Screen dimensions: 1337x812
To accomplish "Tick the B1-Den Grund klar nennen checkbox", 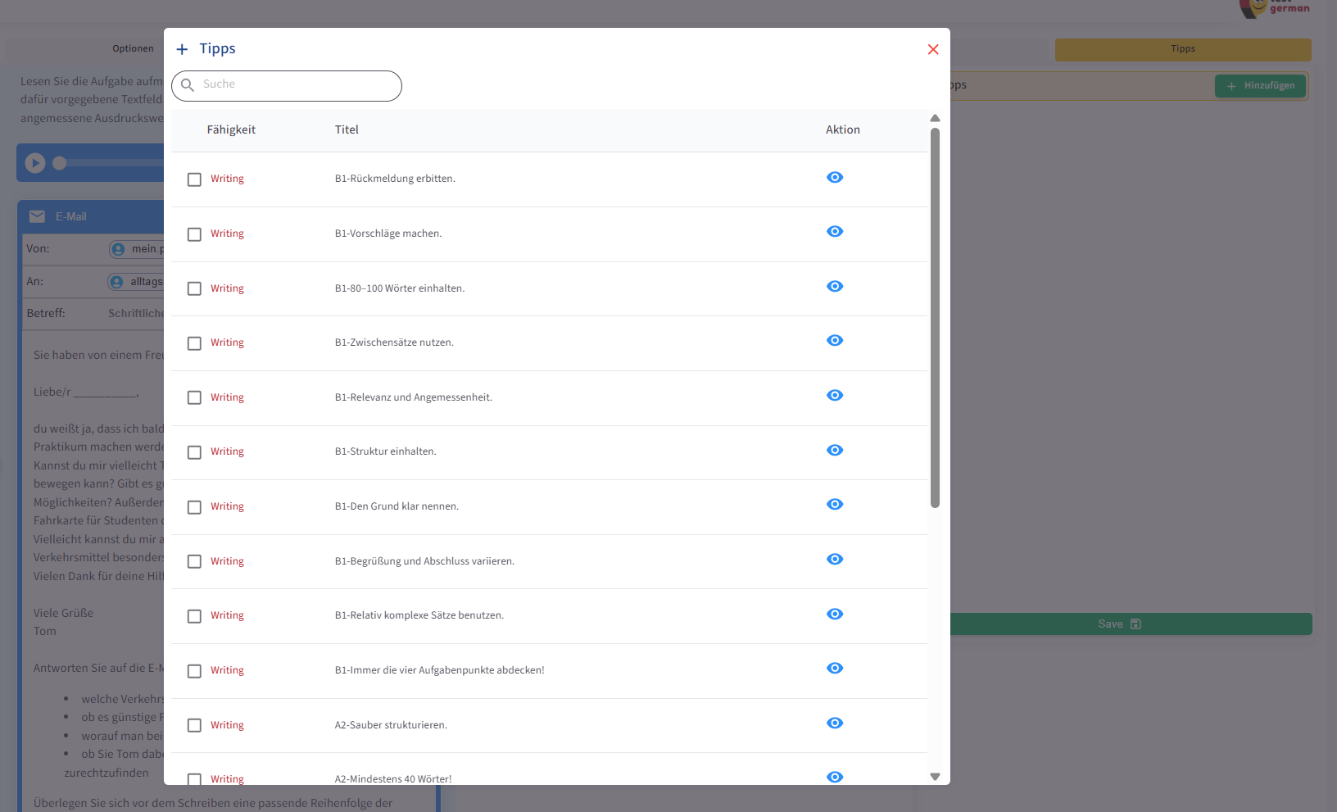I will 194,507.
